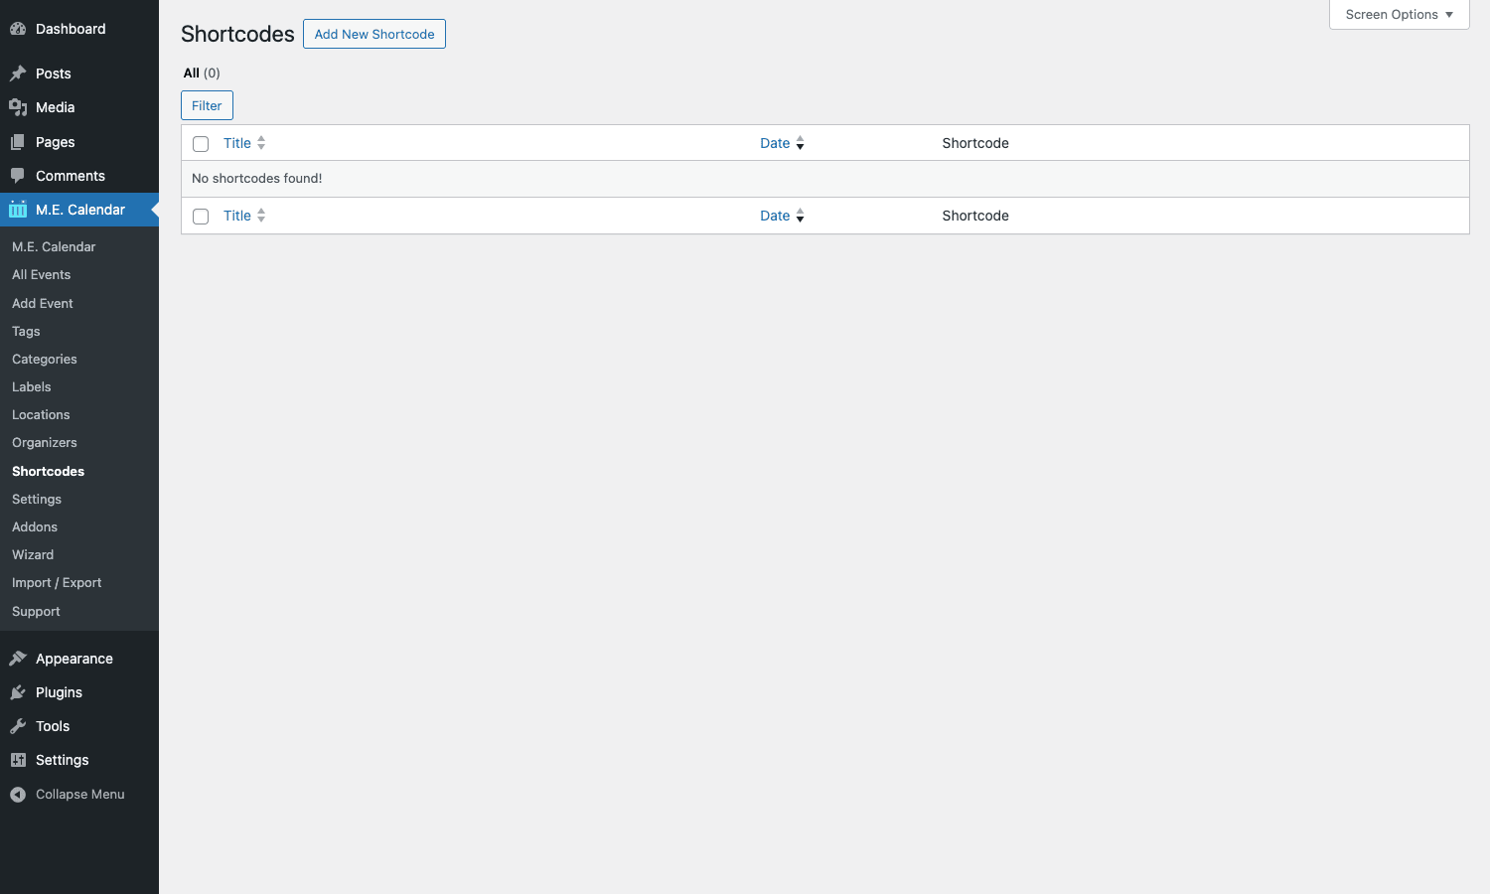Open Labels submenu item
Image resolution: width=1490 pixels, height=894 pixels.
click(x=32, y=386)
